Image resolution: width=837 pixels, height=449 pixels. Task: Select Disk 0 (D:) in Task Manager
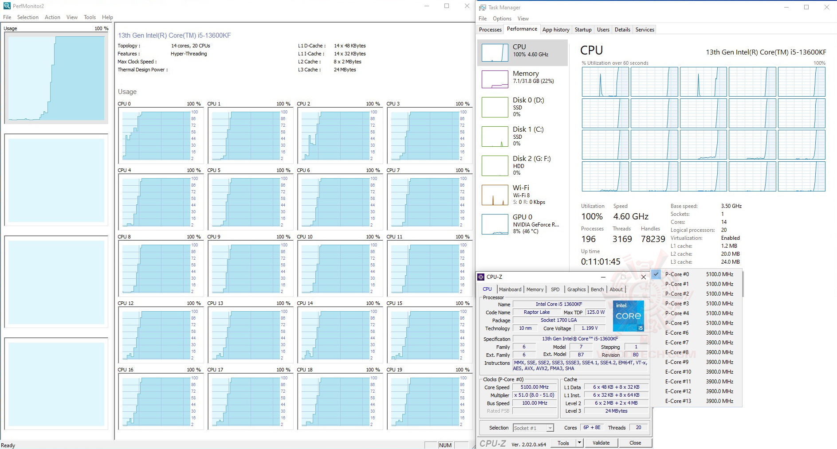523,107
